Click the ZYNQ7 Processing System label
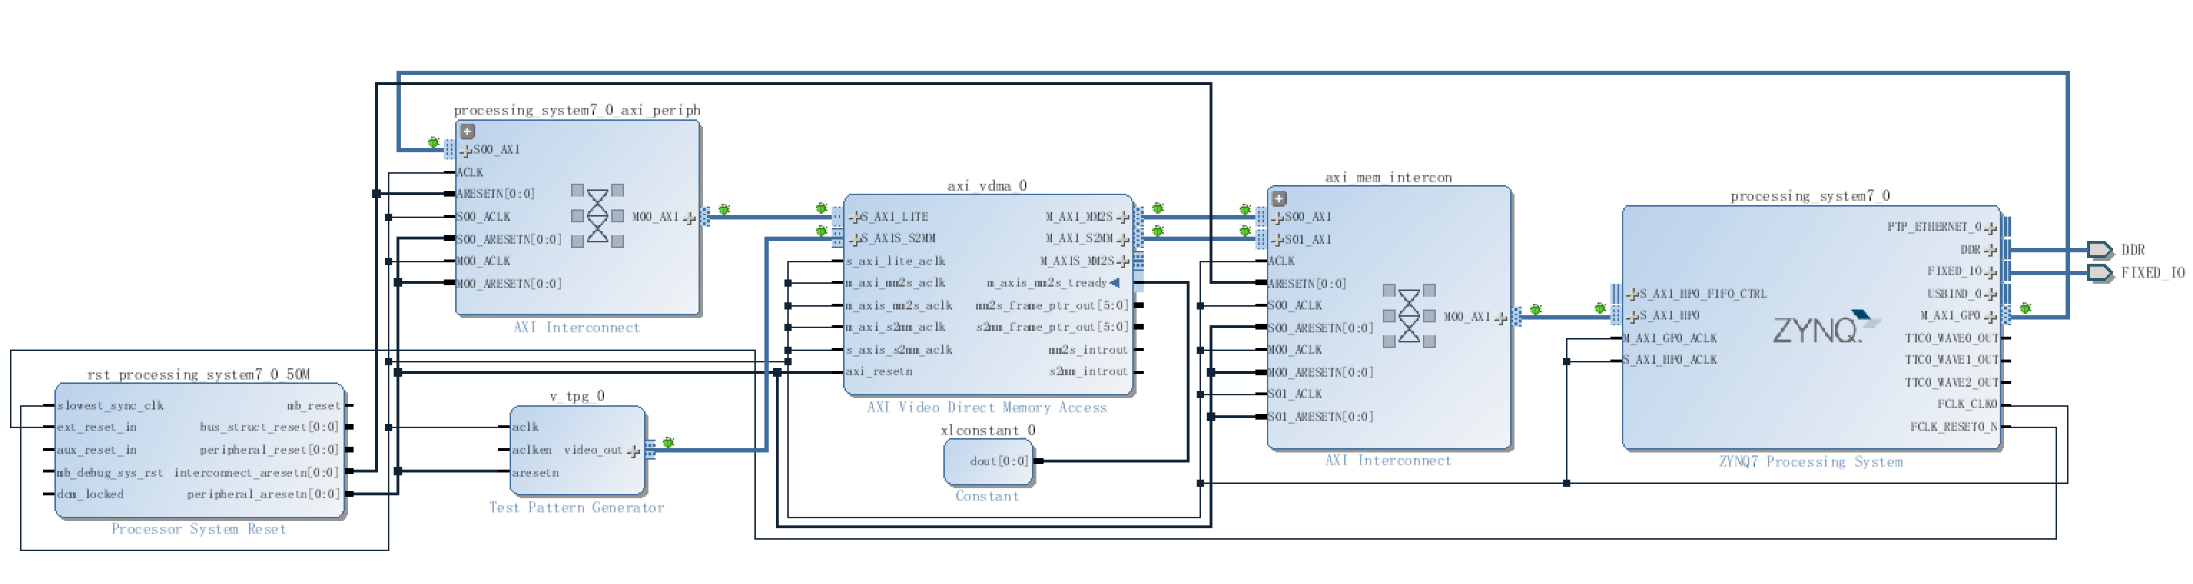Viewport: 2193px width, 584px height. point(1811,462)
